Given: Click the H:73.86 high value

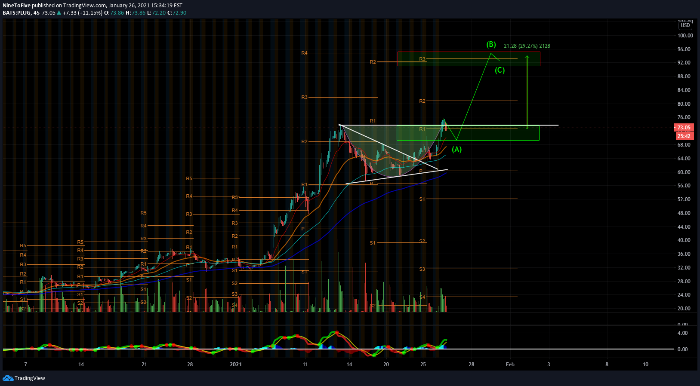Looking at the screenshot, I should pyautogui.click(x=136, y=13).
